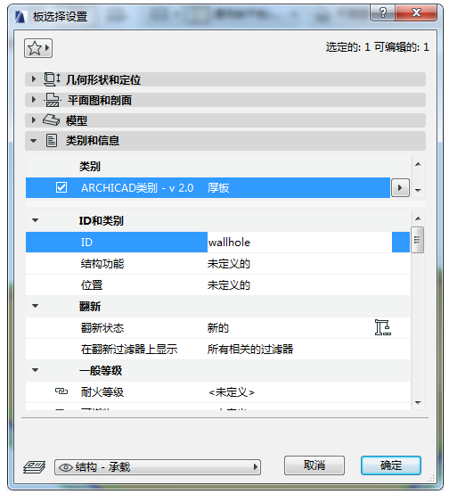Click the 耐火等级 <未定义> value
This screenshot has height=494, width=449.
(232, 392)
